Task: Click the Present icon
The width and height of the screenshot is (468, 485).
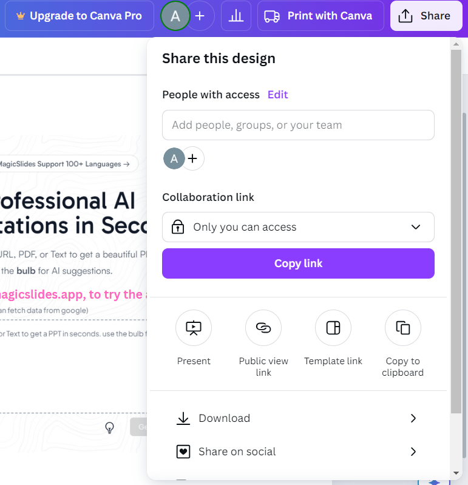Action: pyautogui.click(x=193, y=328)
